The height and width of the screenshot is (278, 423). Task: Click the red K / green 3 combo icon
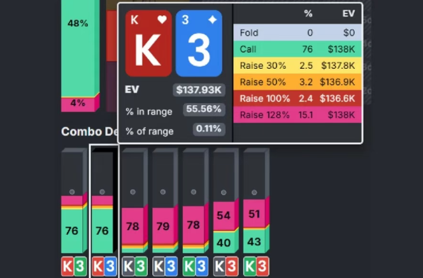72,266
